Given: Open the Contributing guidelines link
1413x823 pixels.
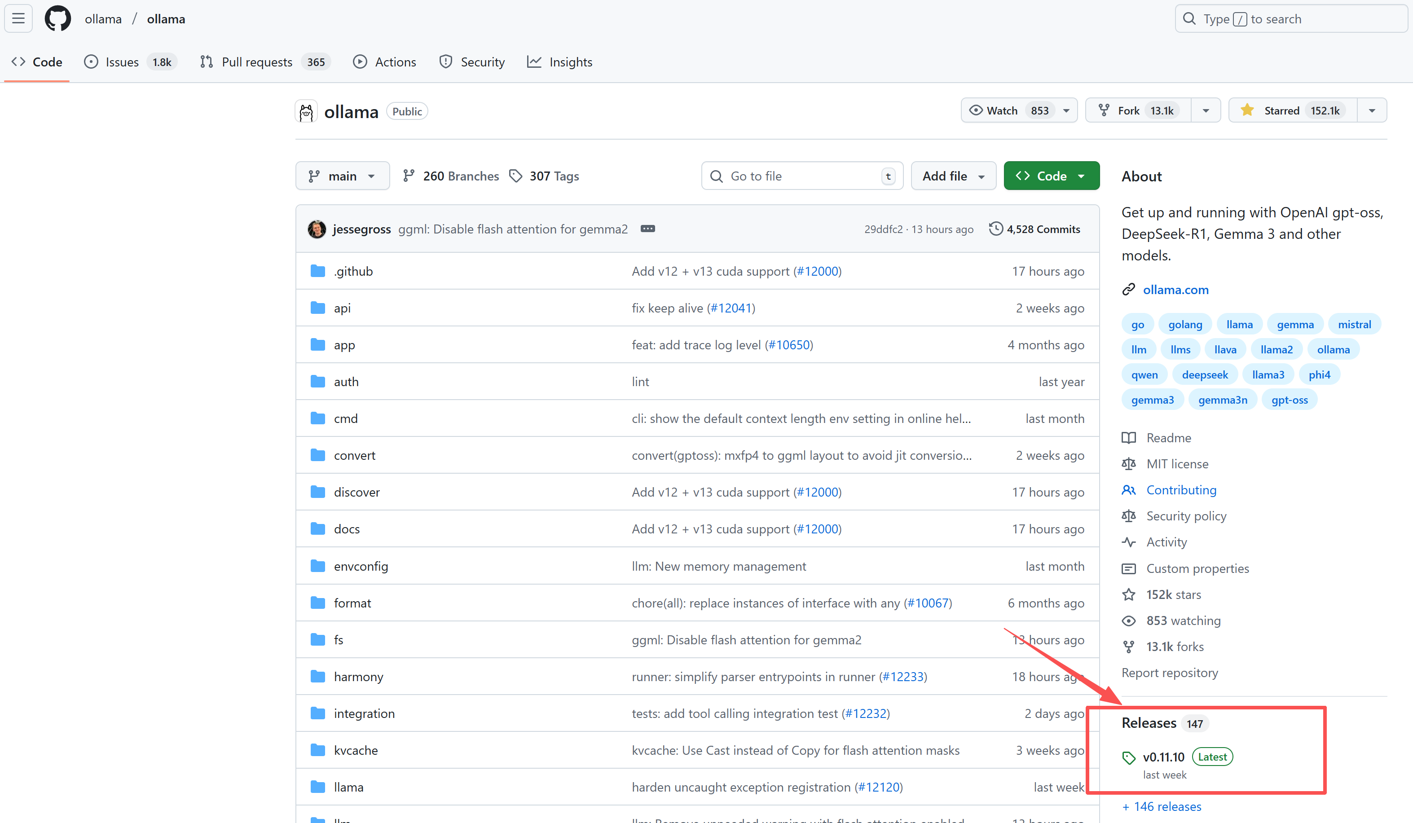Looking at the screenshot, I should point(1181,490).
